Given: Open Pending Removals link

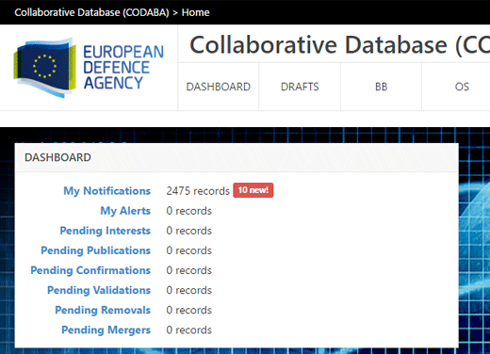Looking at the screenshot, I should (103, 310).
